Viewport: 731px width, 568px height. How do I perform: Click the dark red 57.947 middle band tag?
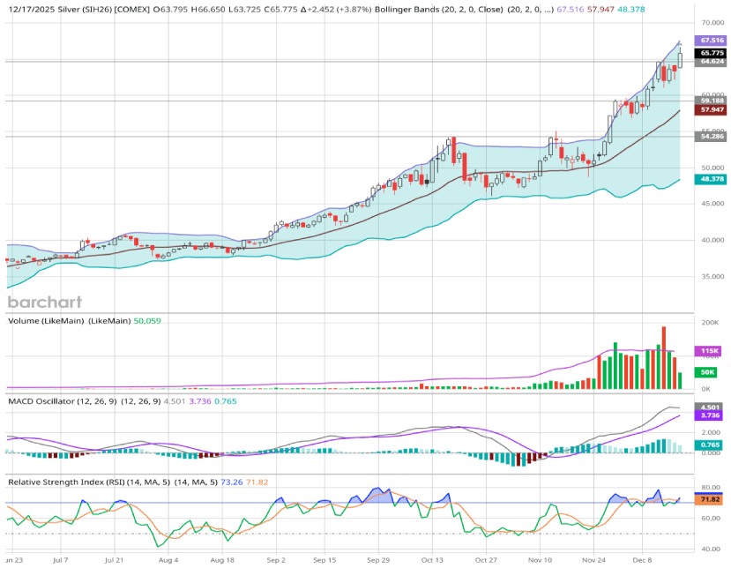coord(712,109)
